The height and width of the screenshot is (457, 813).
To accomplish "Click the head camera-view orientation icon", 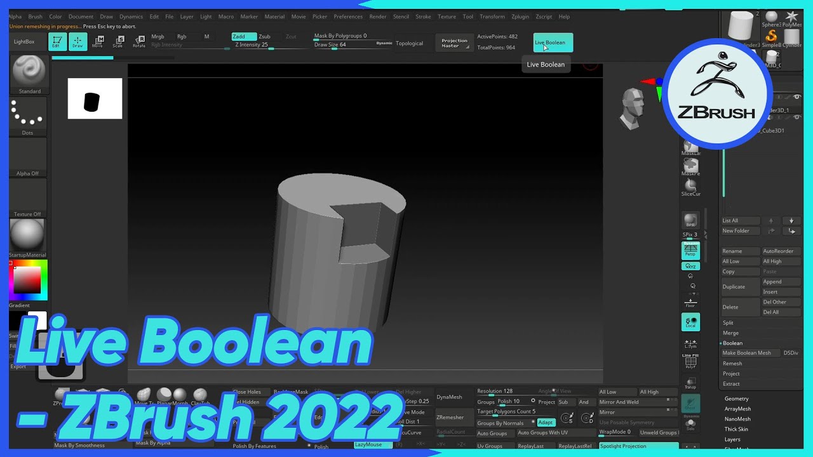I will (x=633, y=109).
